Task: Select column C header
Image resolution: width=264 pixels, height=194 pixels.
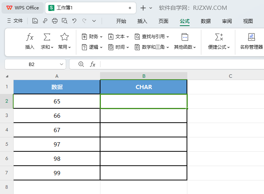Action: click(230, 76)
